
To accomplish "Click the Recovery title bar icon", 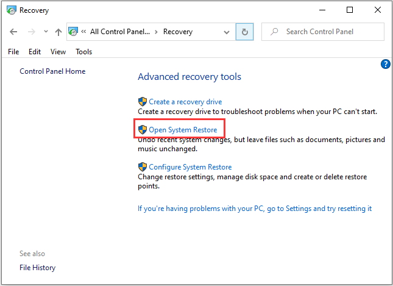I will pos(12,10).
